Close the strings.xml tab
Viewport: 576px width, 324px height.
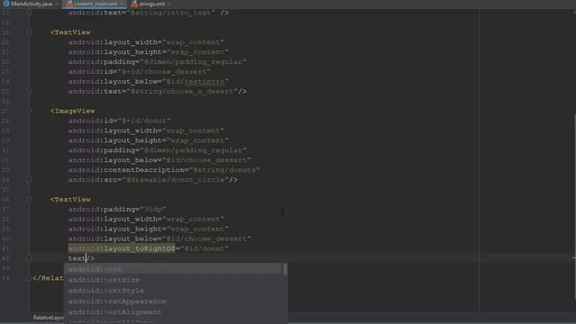tap(169, 4)
